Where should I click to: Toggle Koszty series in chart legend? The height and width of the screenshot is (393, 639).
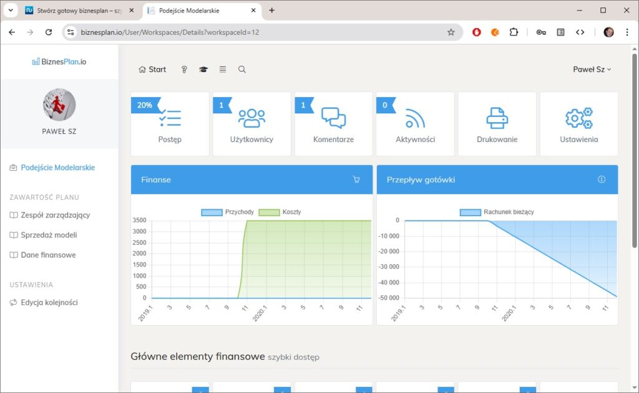coord(280,212)
